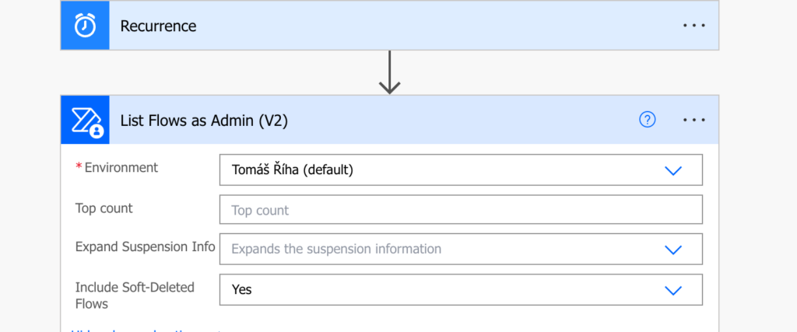The width and height of the screenshot is (797, 332).
Task: Click the 'Expands the suspension information' placeholder field
Action: pyautogui.click(x=461, y=249)
